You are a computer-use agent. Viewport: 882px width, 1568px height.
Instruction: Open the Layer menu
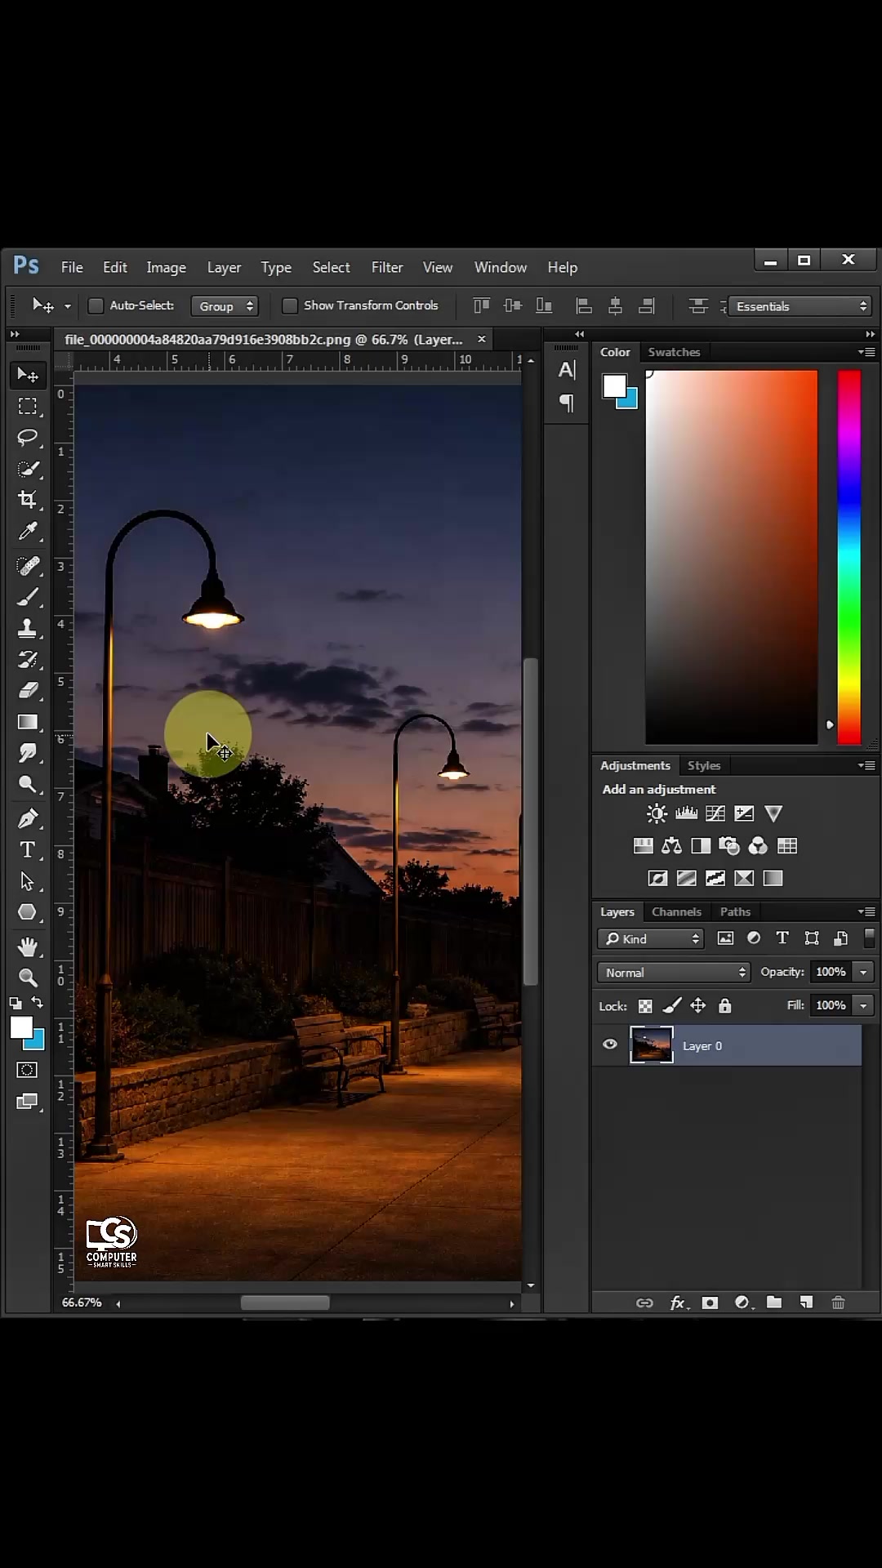(224, 267)
